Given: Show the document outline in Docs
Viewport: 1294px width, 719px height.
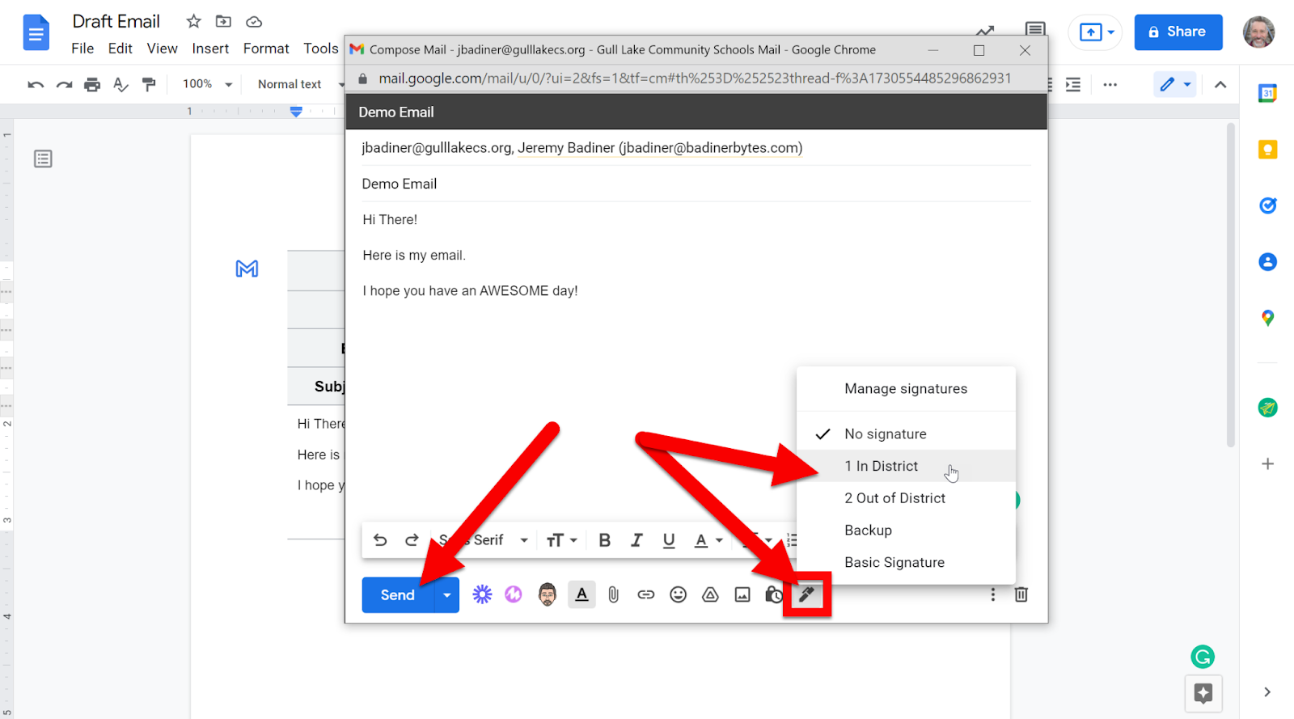Looking at the screenshot, I should coord(43,159).
